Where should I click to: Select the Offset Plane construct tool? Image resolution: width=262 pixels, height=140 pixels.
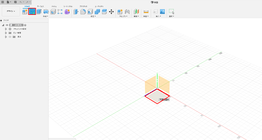136,12
